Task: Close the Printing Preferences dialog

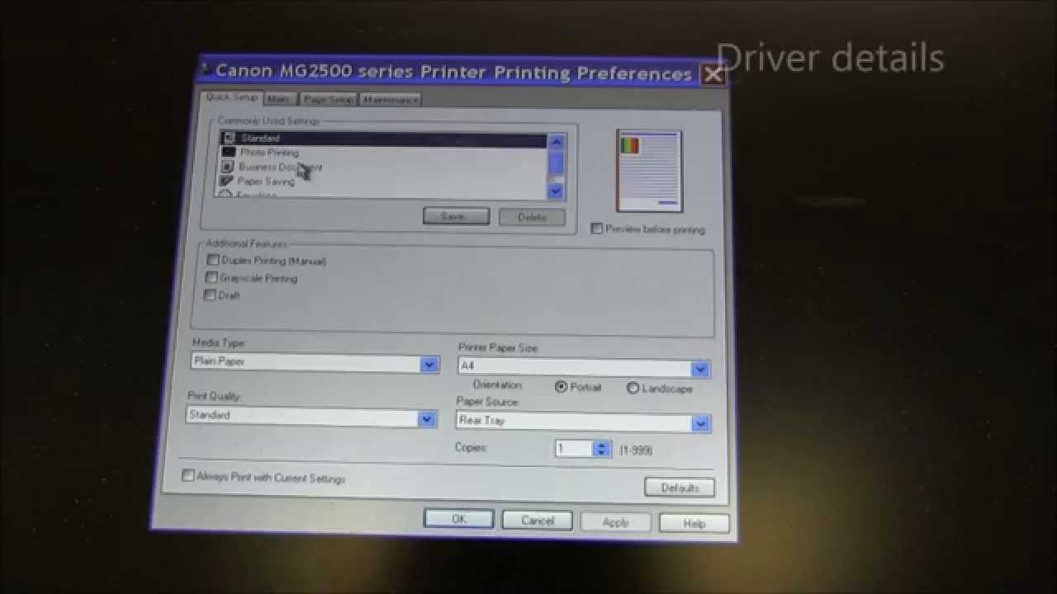Action: pos(713,75)
